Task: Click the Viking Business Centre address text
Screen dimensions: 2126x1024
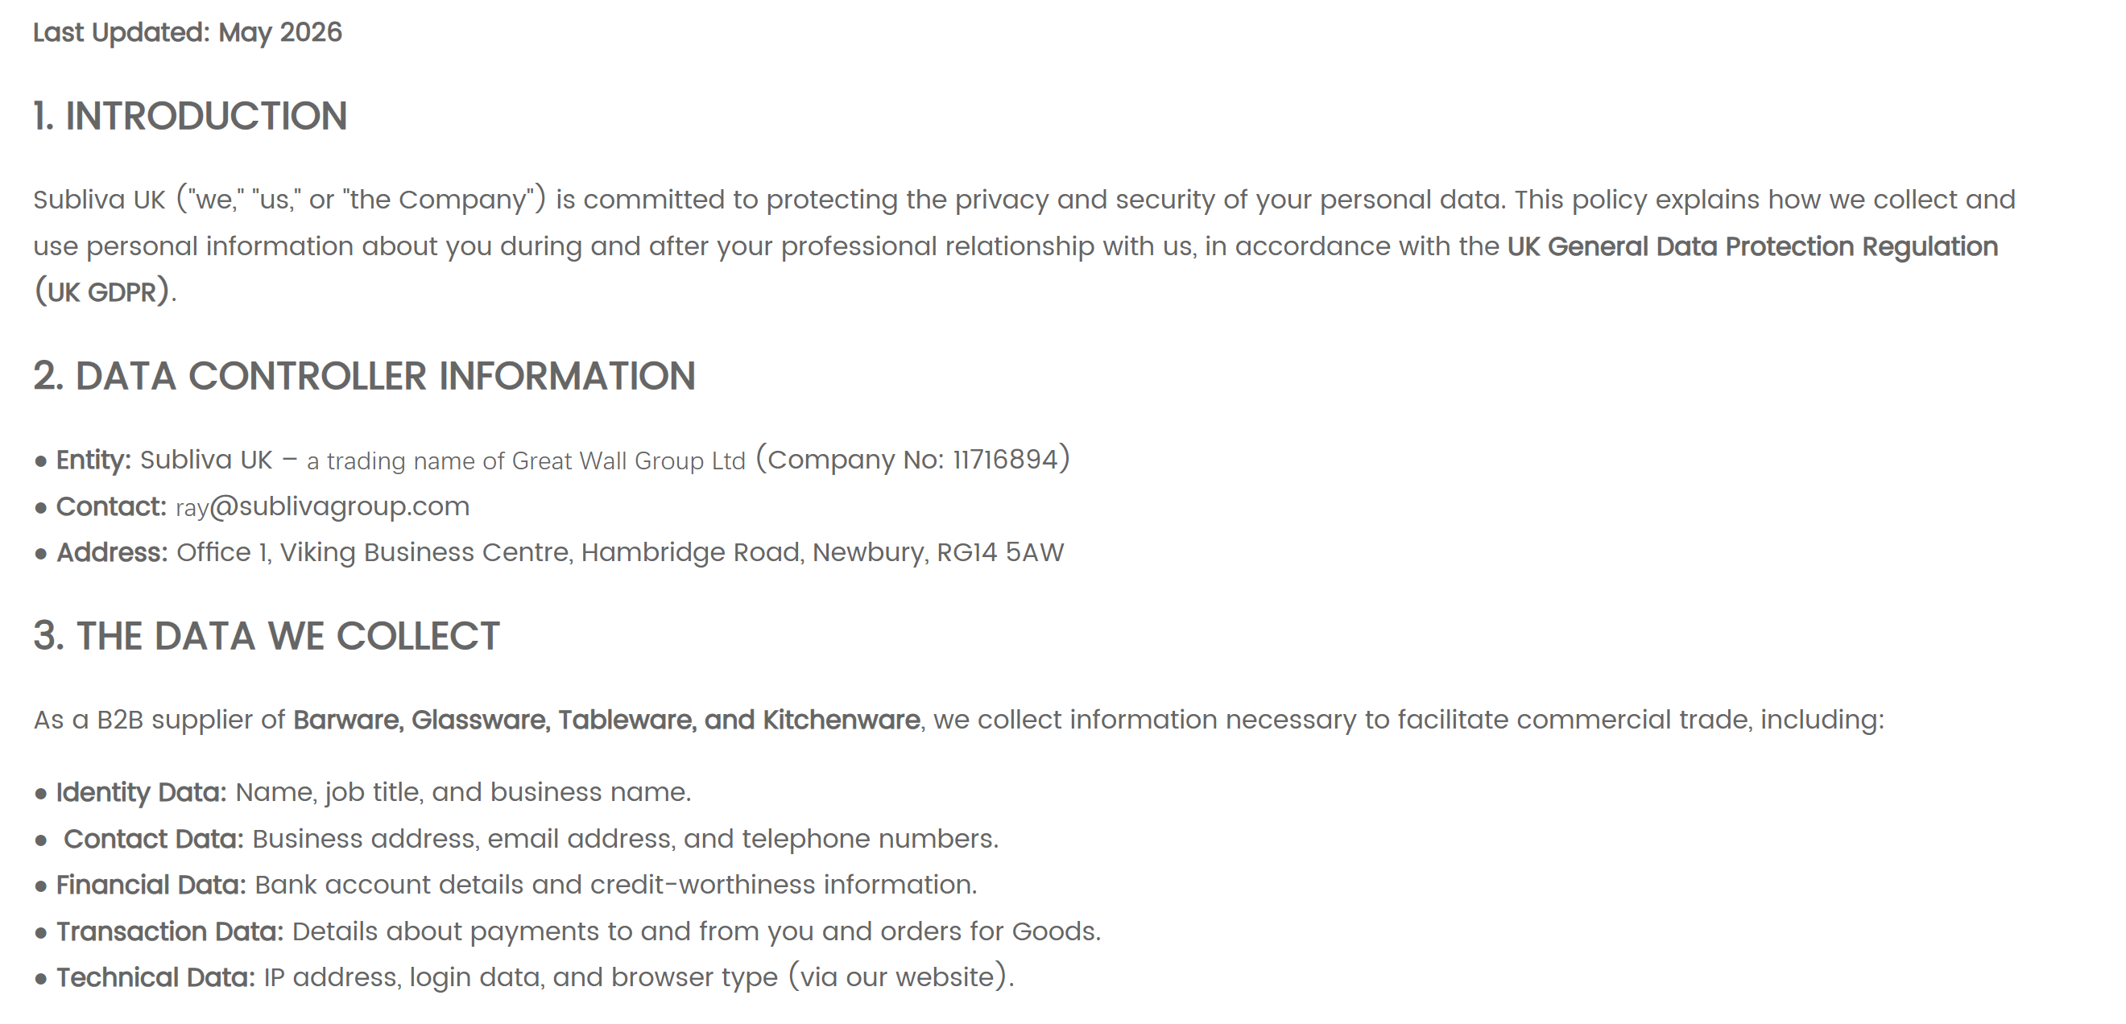Action: (x=425, y=553)
